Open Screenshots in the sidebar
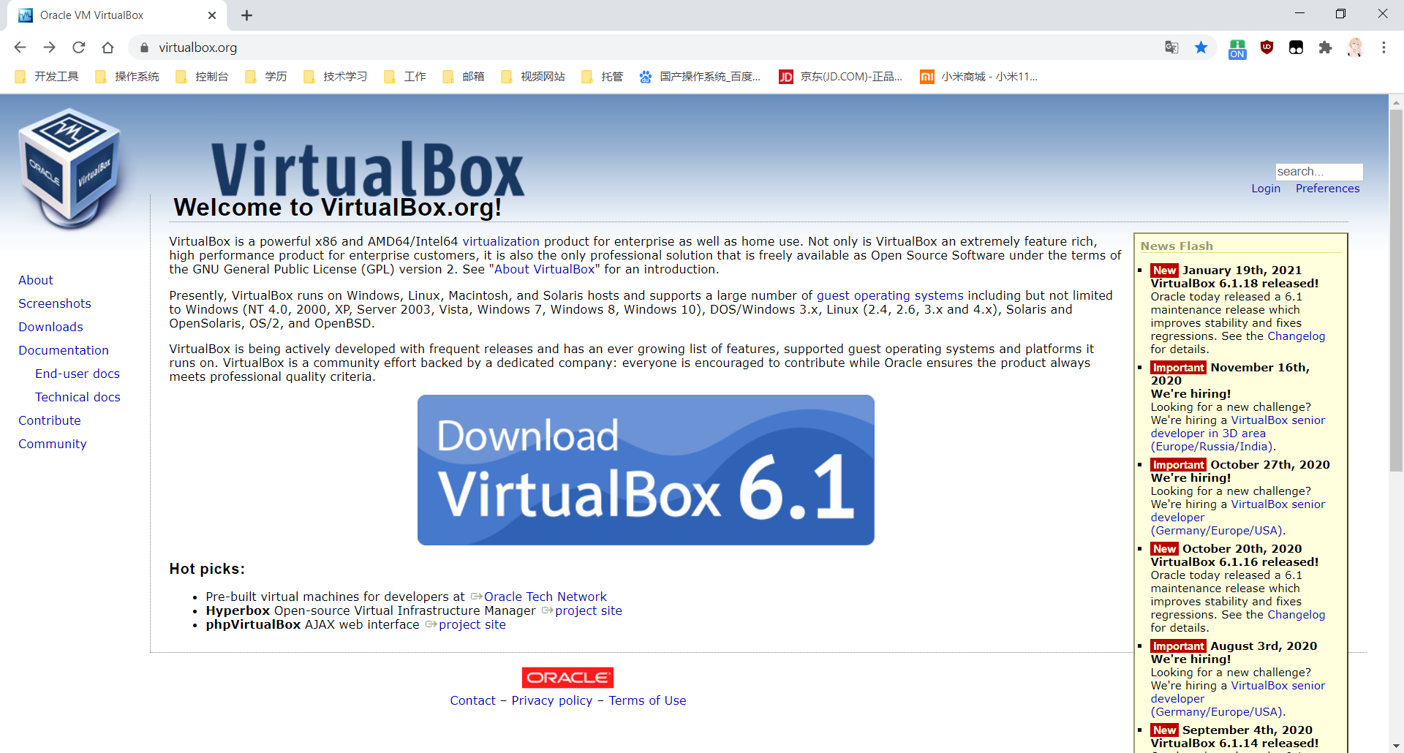Image resolution: width=1404 pixels, height=753 pixels. coord(55,303)
